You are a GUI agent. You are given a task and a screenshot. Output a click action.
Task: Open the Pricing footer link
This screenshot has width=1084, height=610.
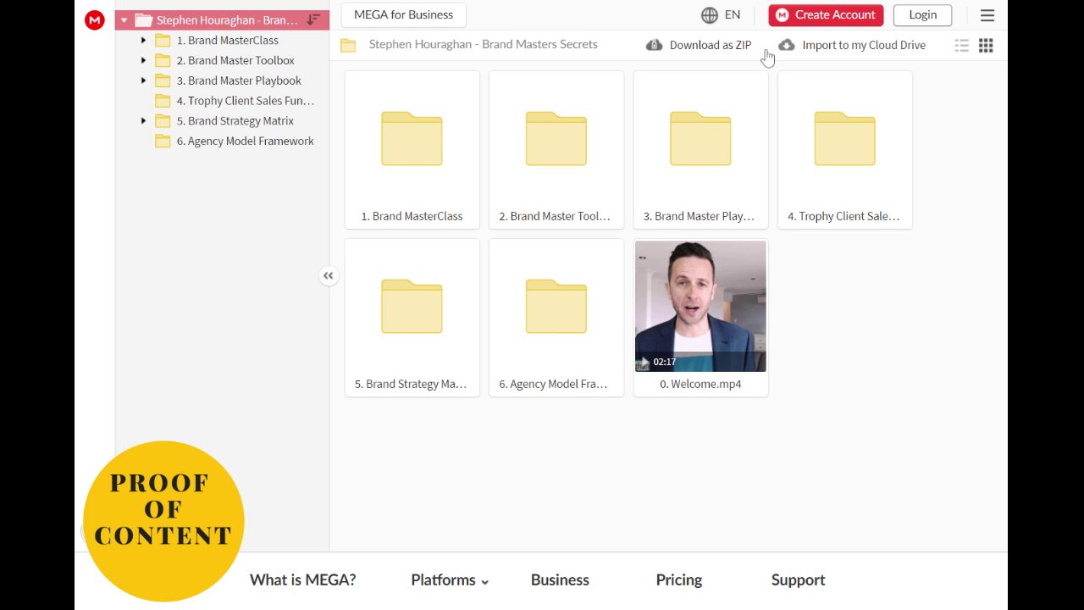pos(679,580)
